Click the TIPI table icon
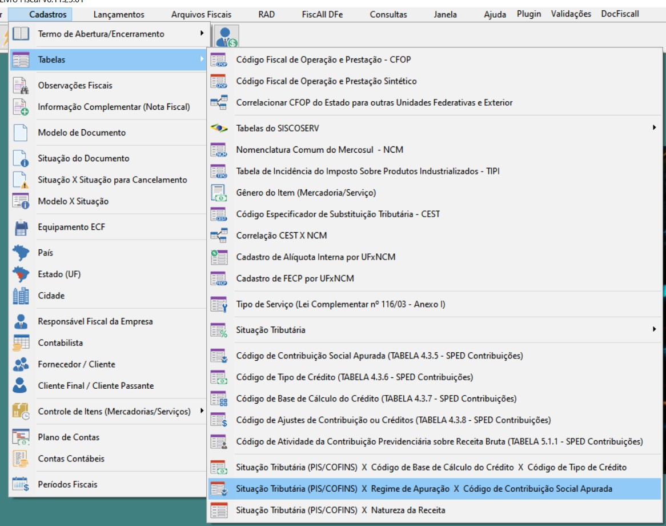The width and height of the screenshot is (666, 526). (219, 171)
